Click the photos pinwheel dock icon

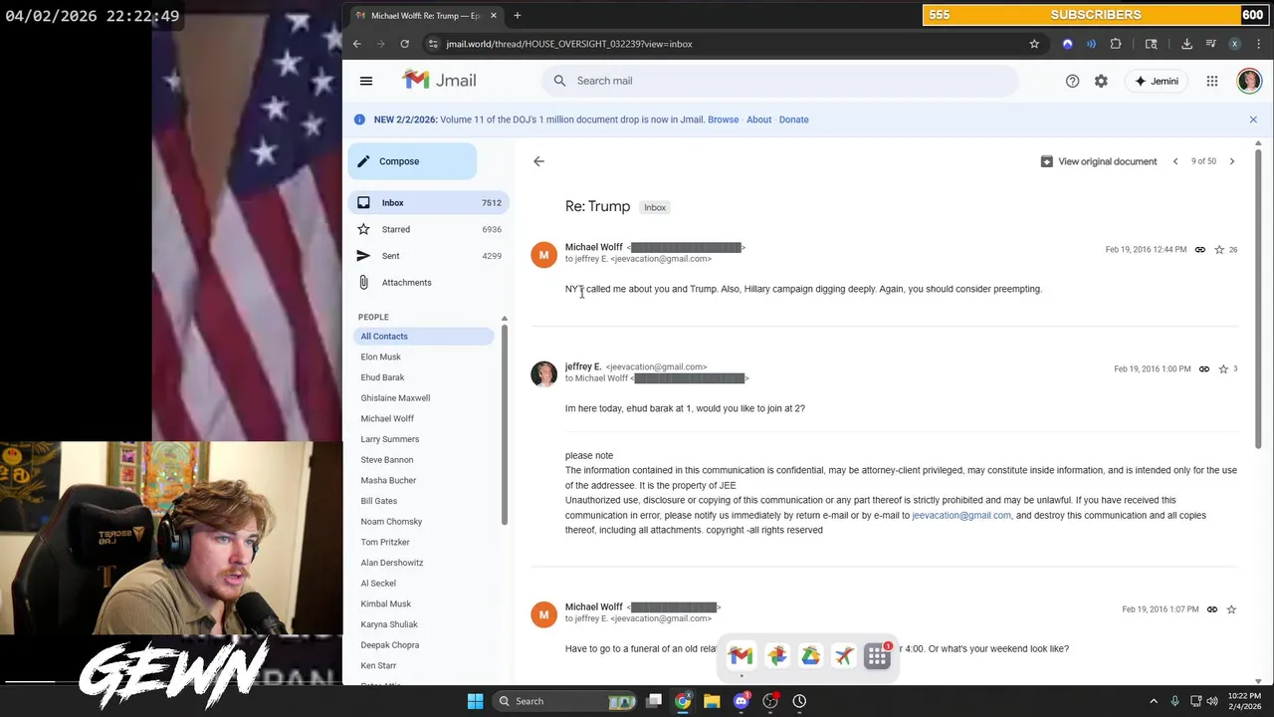(776, 655)
